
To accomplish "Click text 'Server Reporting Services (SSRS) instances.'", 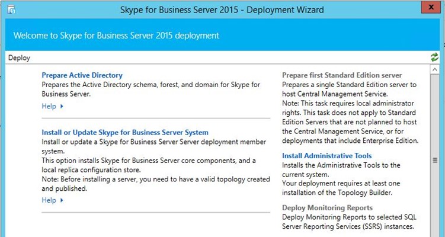I will pos(348,226).
